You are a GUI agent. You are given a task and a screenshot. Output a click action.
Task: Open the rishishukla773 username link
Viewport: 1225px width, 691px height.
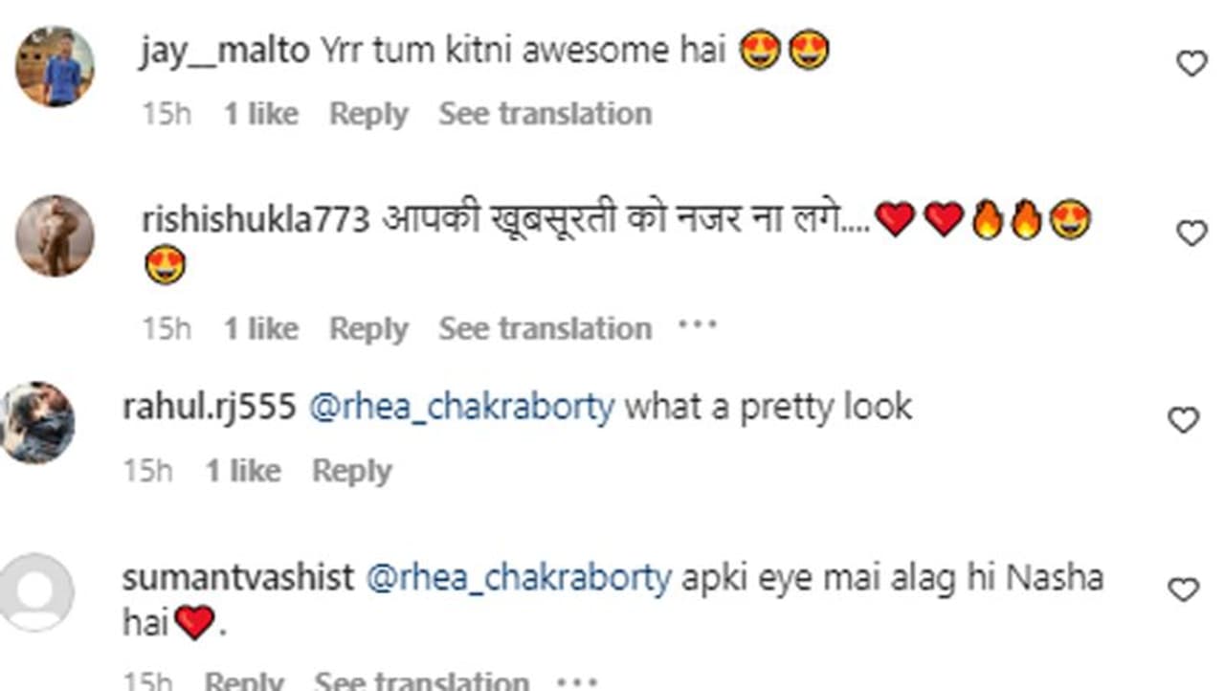pyautogui.click(x=256, y=220)
